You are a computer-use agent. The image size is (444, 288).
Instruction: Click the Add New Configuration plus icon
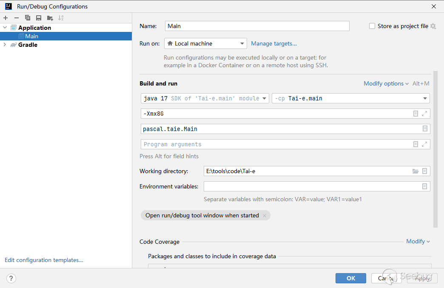pyautogui.click(x=6, y=18)
